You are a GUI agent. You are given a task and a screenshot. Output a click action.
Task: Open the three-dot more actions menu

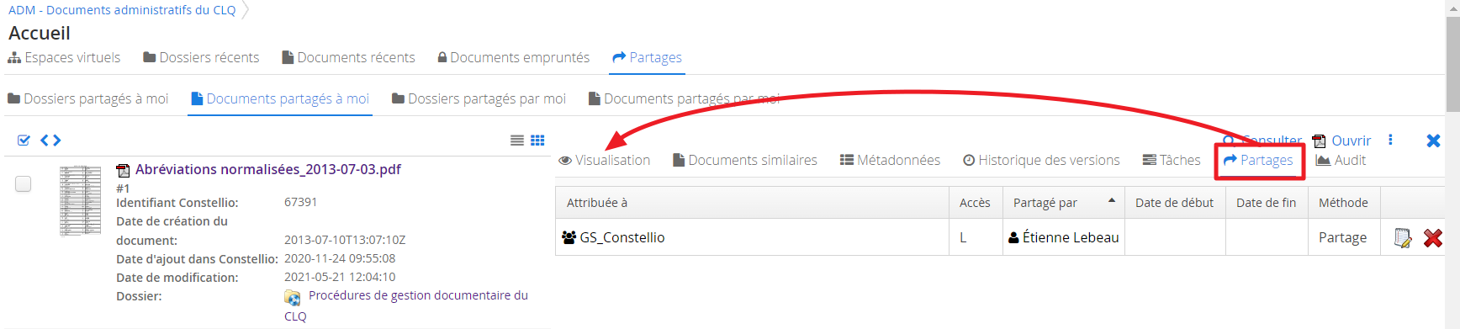(1390, 140)
